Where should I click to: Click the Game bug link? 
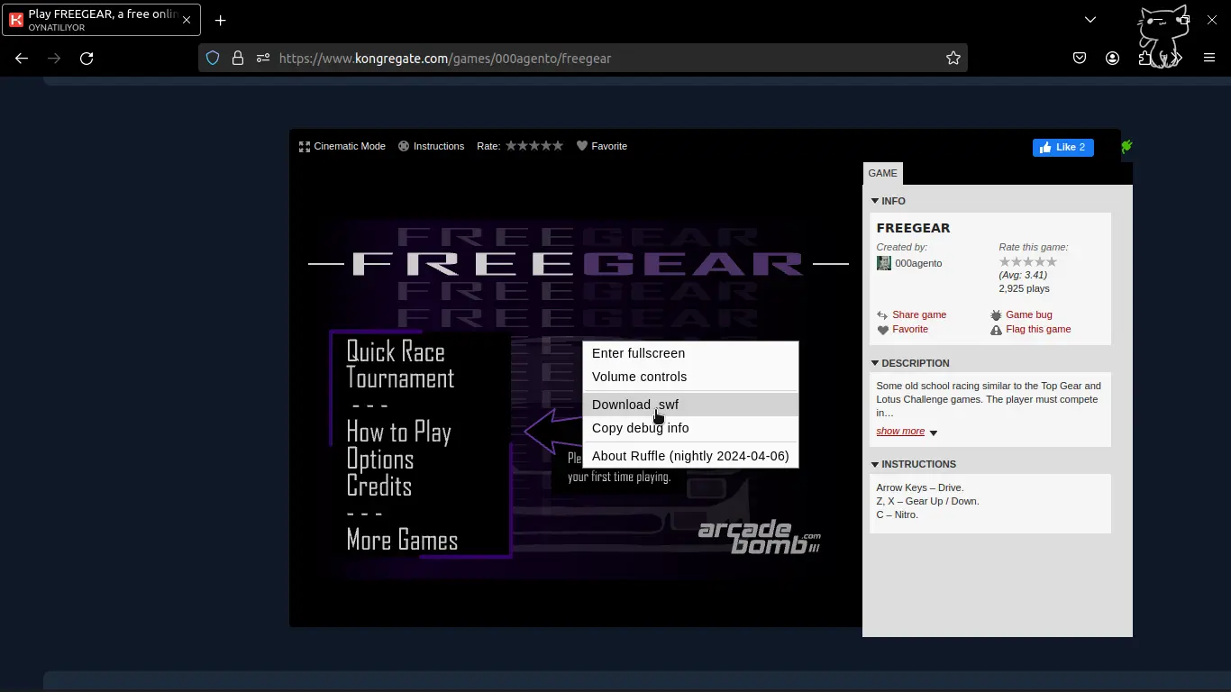1029,315
